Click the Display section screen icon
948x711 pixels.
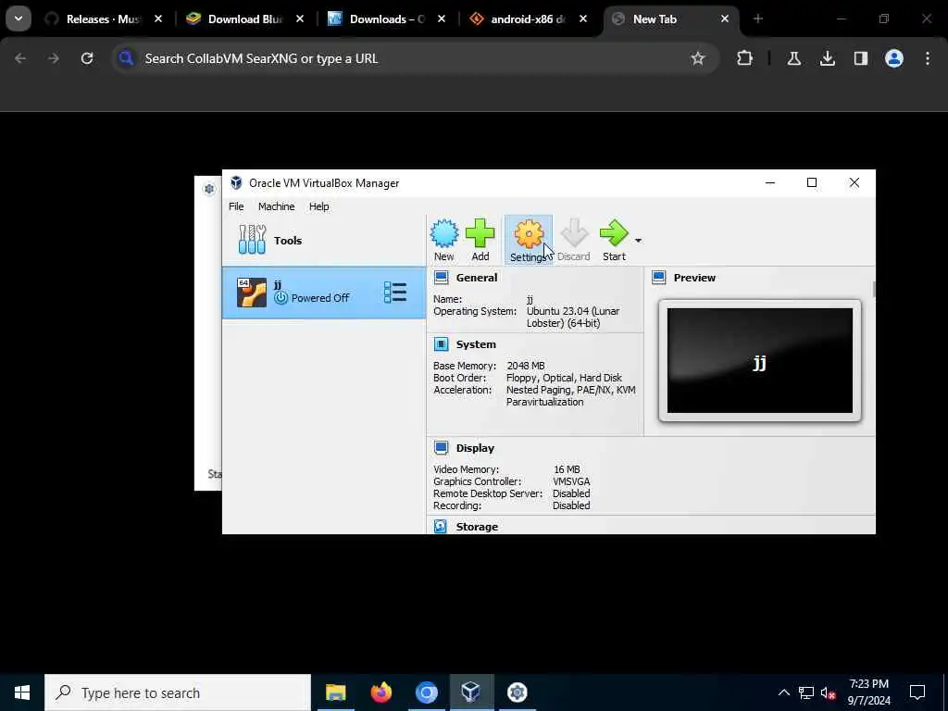pos(442,448)
